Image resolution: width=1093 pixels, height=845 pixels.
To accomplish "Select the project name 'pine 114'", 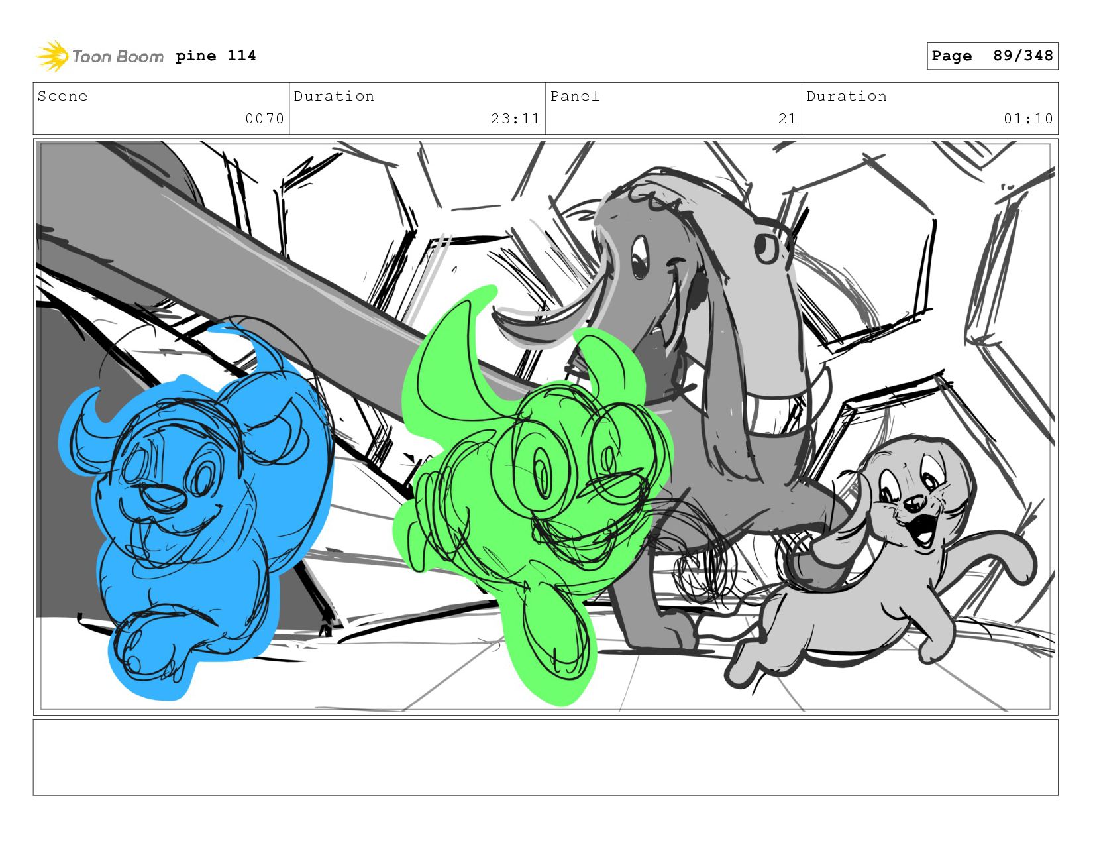I will (x=216, y=56).
